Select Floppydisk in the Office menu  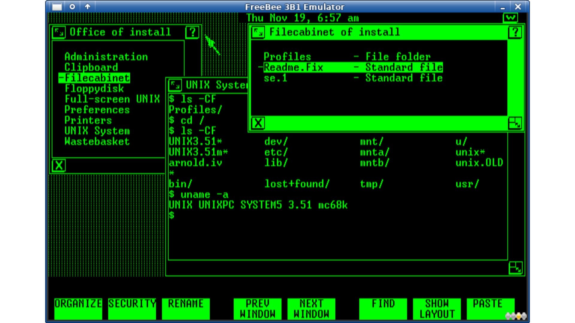point(94,89)
